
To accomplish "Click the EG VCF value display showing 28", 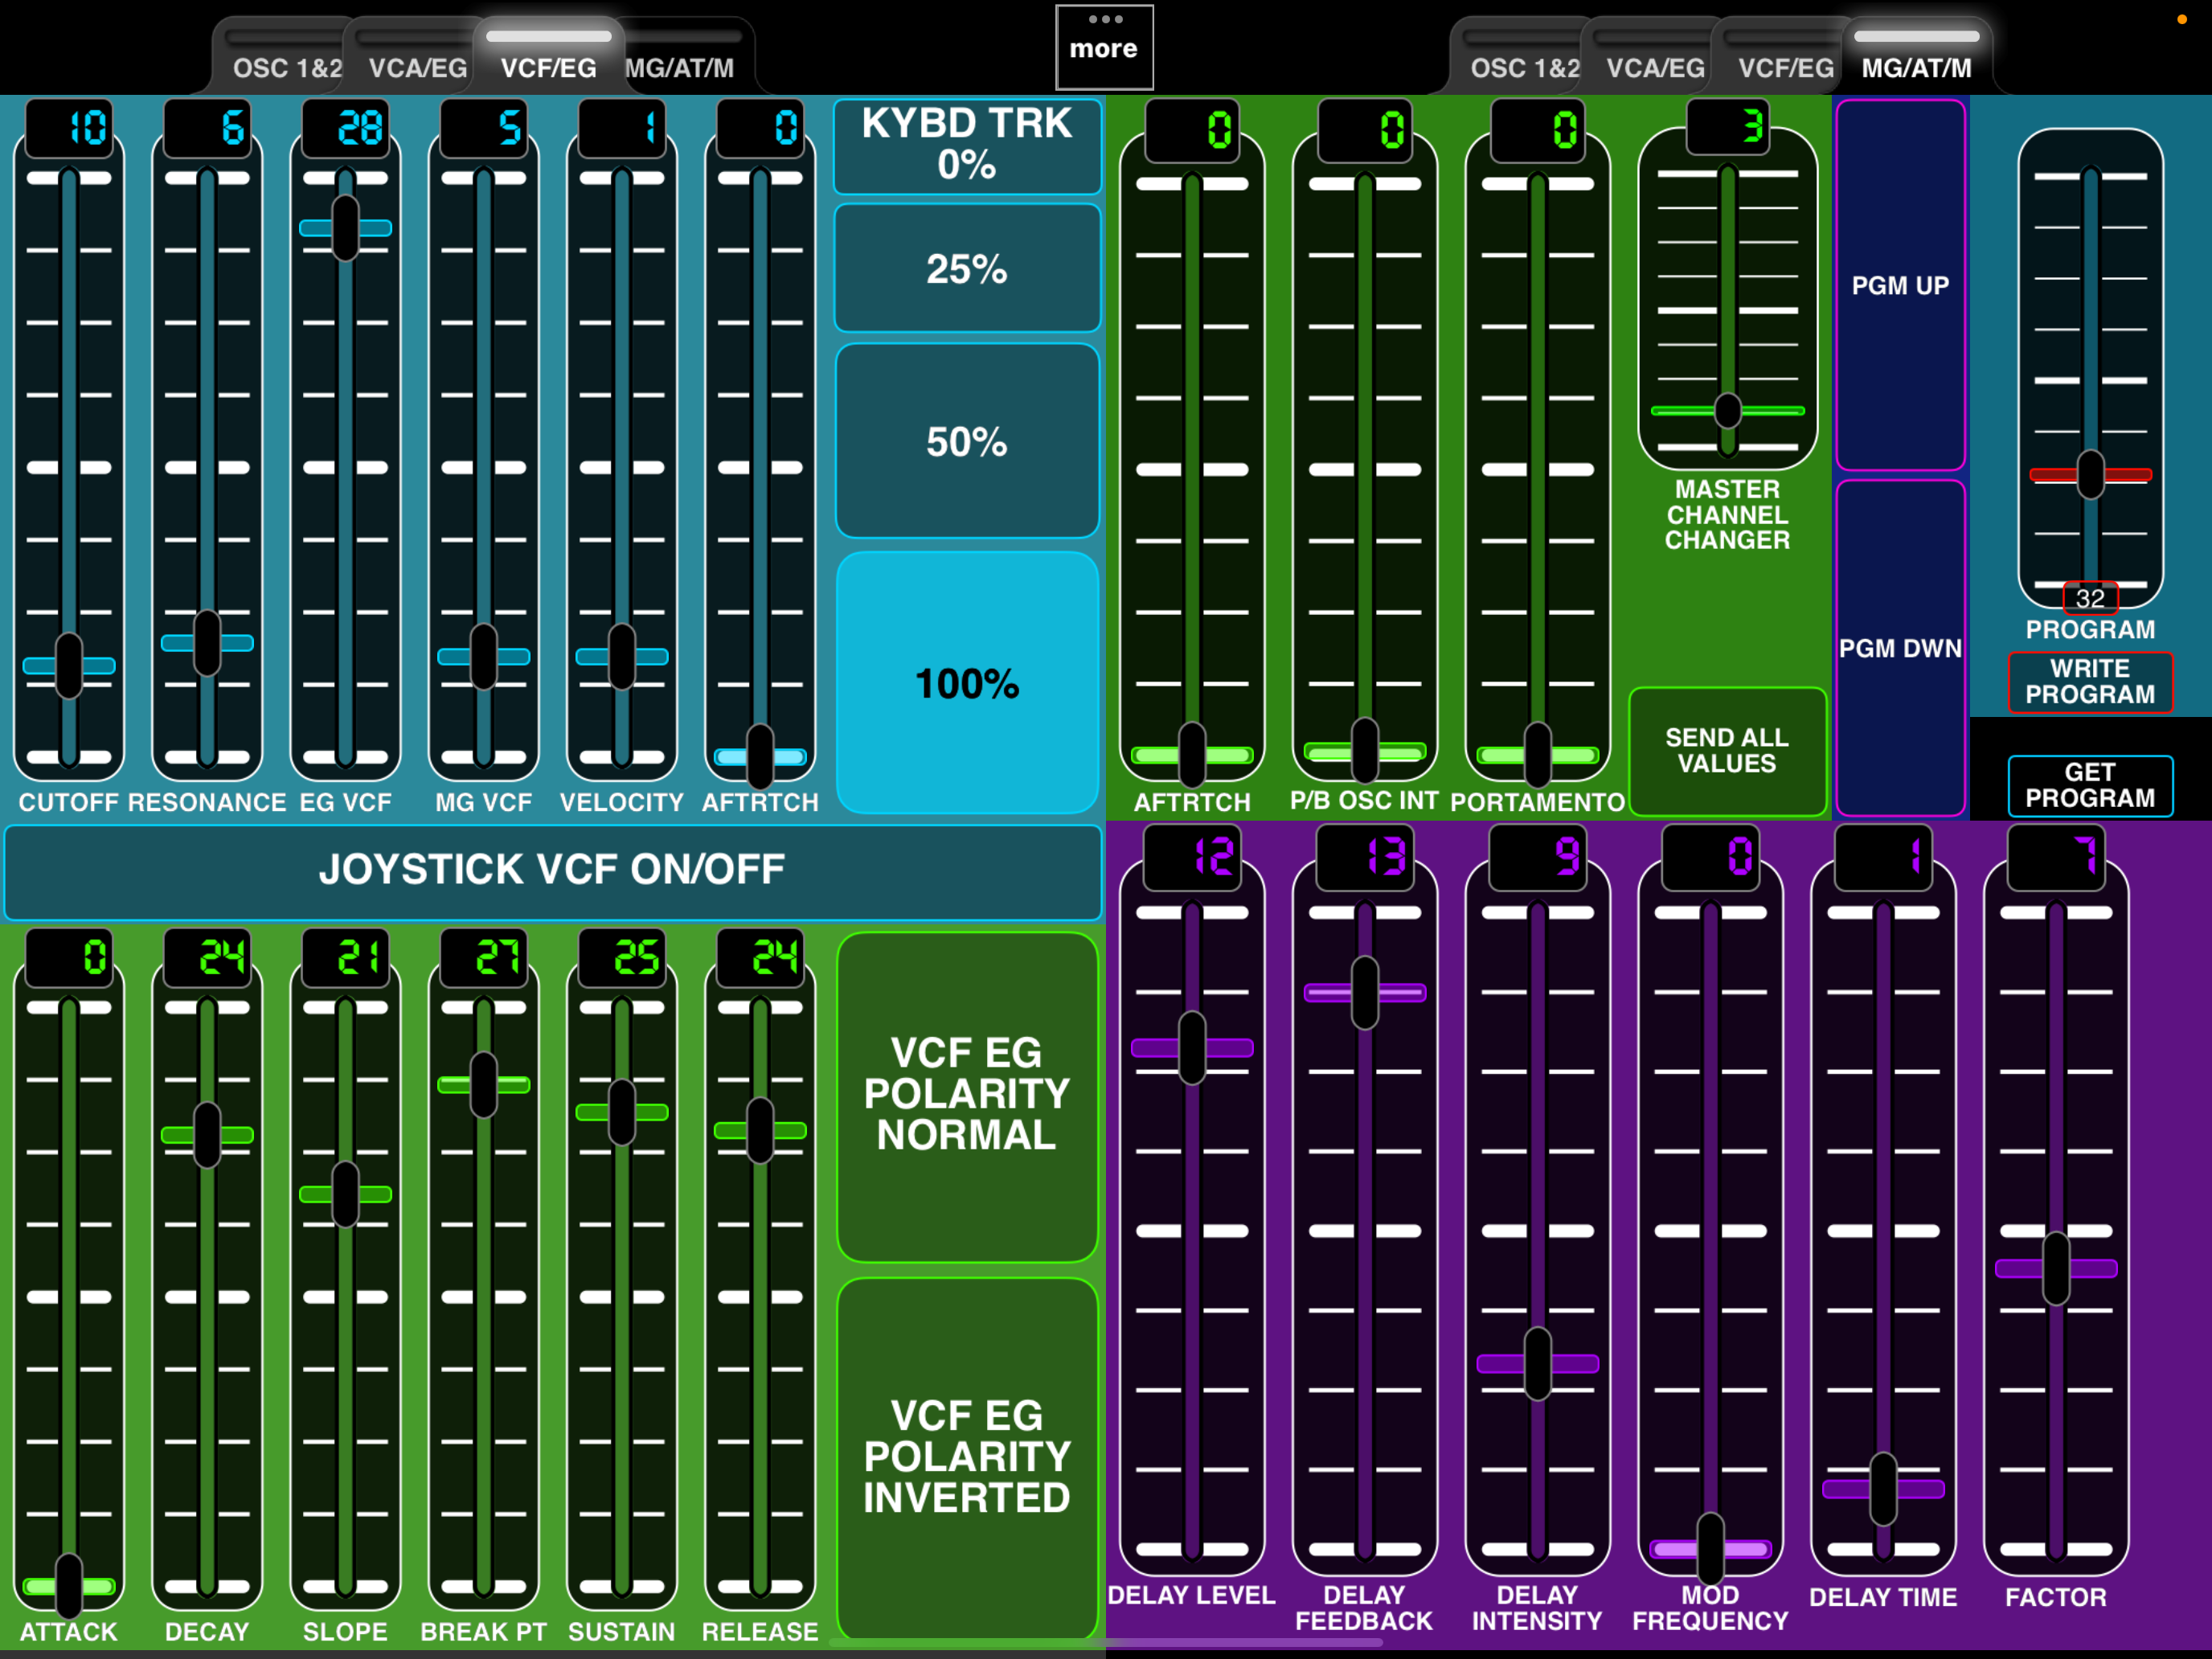I will tap(345, 128).
